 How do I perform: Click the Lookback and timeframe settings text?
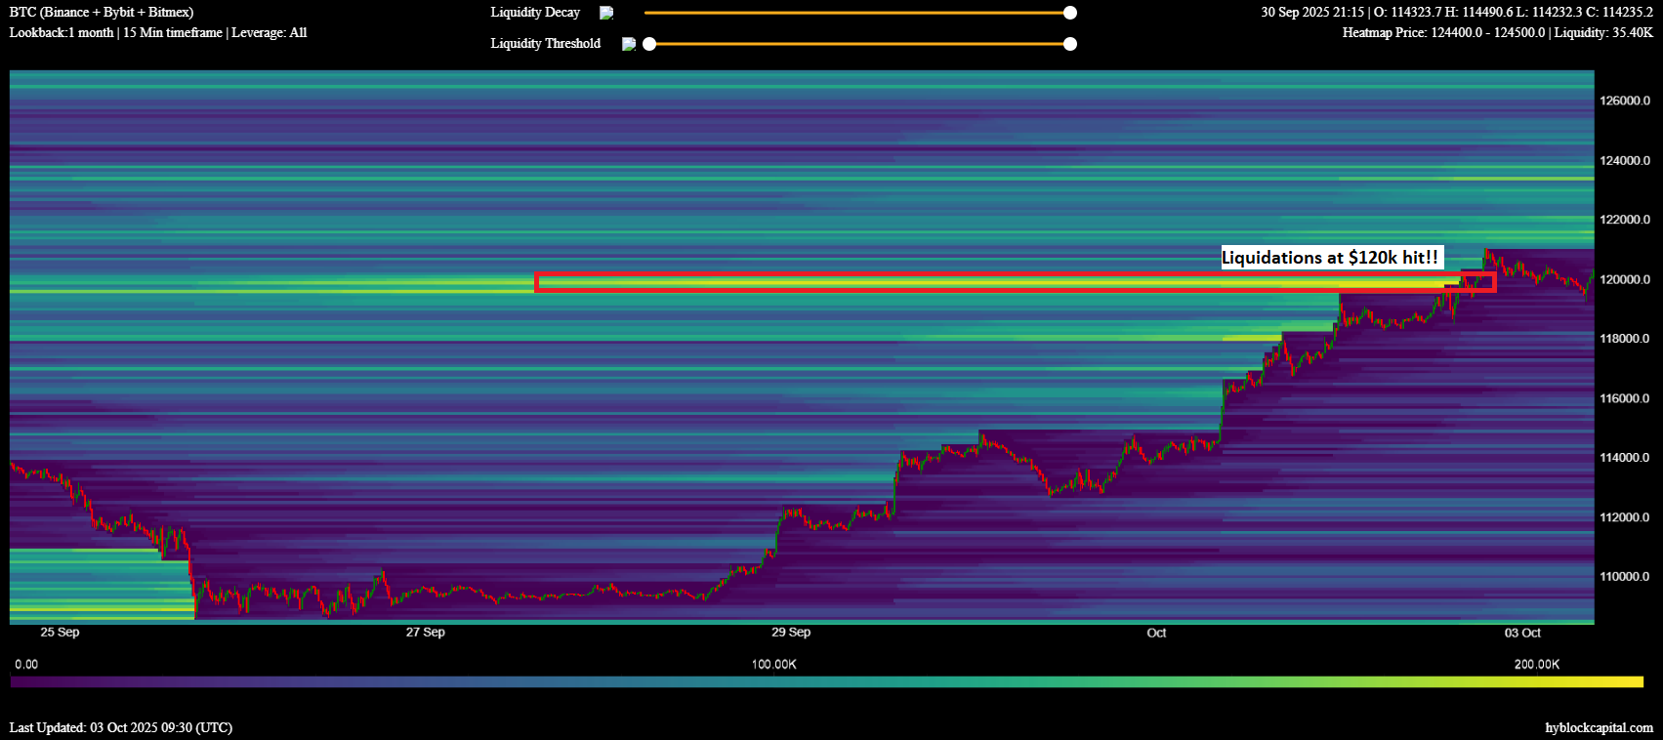[x=158, y=33]
